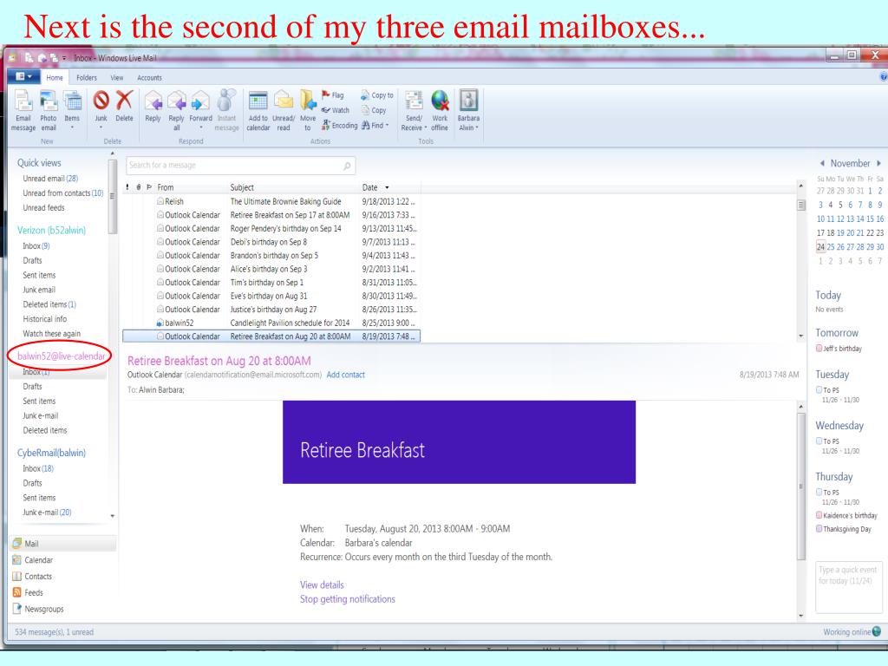Open the Home ribbon tab
The height and width of the screenshot is (666, 888).
click(55, 77)
